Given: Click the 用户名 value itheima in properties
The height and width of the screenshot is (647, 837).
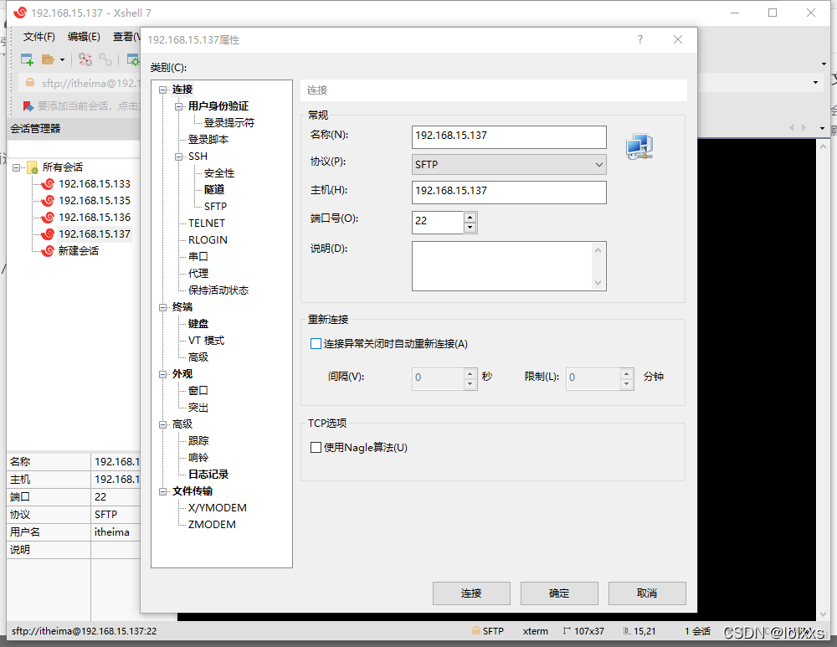Looking at the screenshot, I should pyautogui.click(x=111, y=531).
